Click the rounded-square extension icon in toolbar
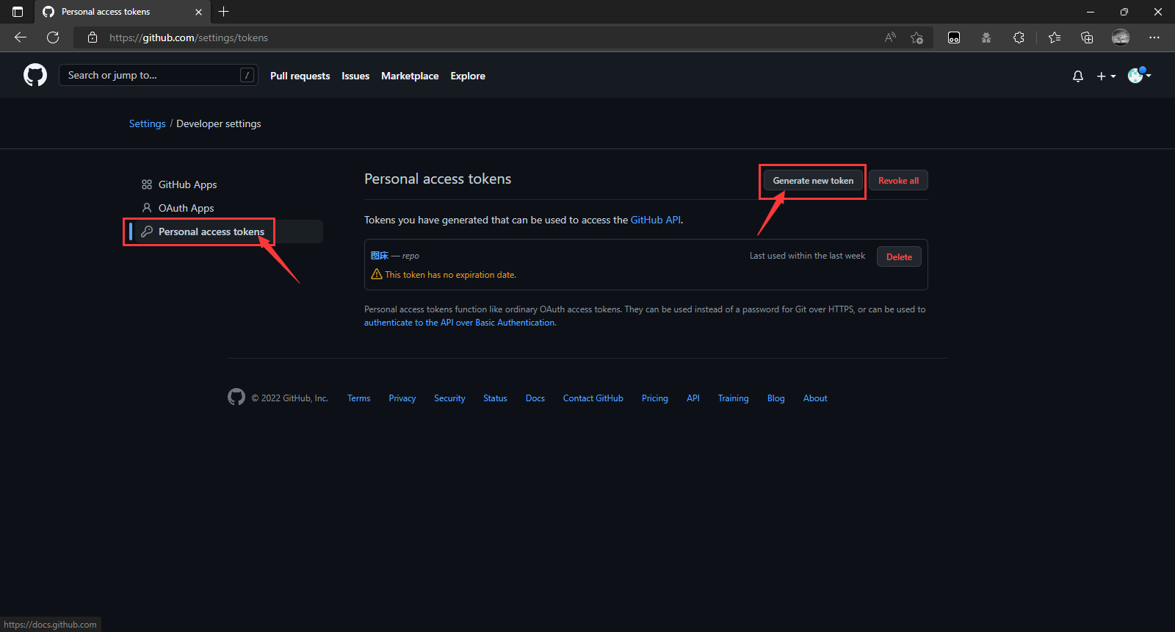Viewport: 1175px width, 632px height. pyautogui.click(x=954, y=37)
